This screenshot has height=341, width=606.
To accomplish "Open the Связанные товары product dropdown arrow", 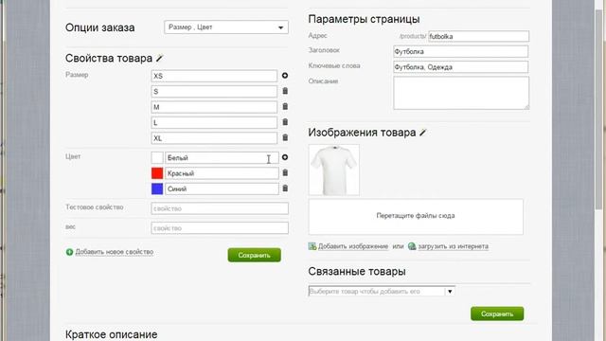I will click(450, 291).
